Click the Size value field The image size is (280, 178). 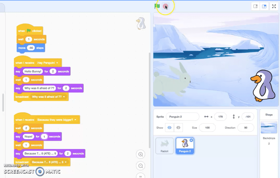coord(207,128)
